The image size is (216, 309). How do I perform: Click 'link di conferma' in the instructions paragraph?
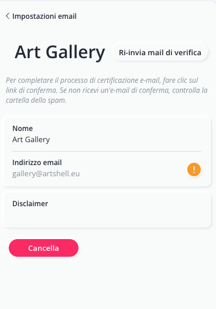(x=31, y=90)
